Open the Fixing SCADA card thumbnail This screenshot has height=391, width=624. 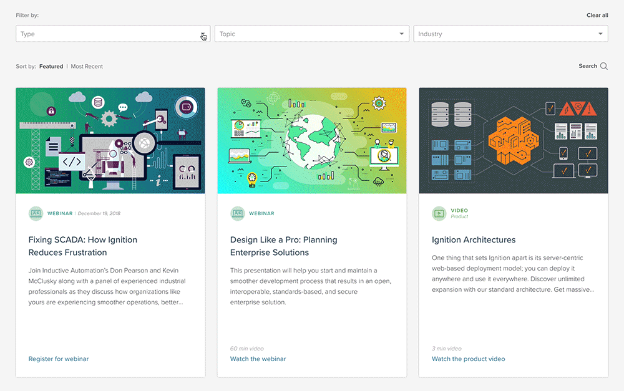(x=110, y=141)
